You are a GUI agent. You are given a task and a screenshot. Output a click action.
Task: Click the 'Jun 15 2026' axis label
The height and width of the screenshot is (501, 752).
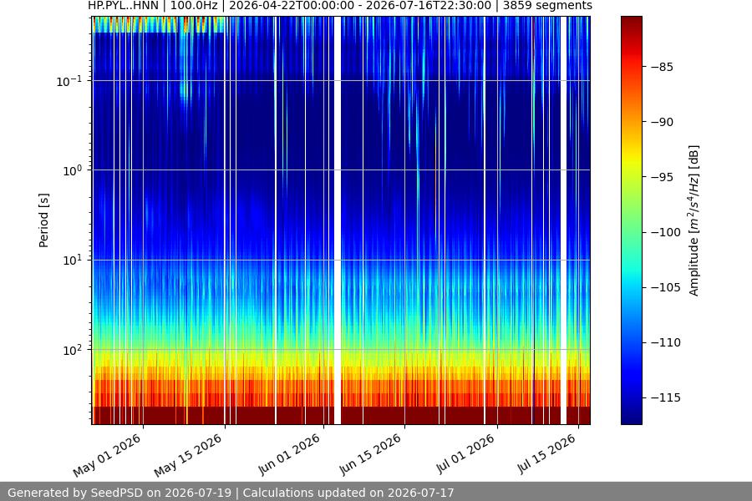tap(370, 454)
